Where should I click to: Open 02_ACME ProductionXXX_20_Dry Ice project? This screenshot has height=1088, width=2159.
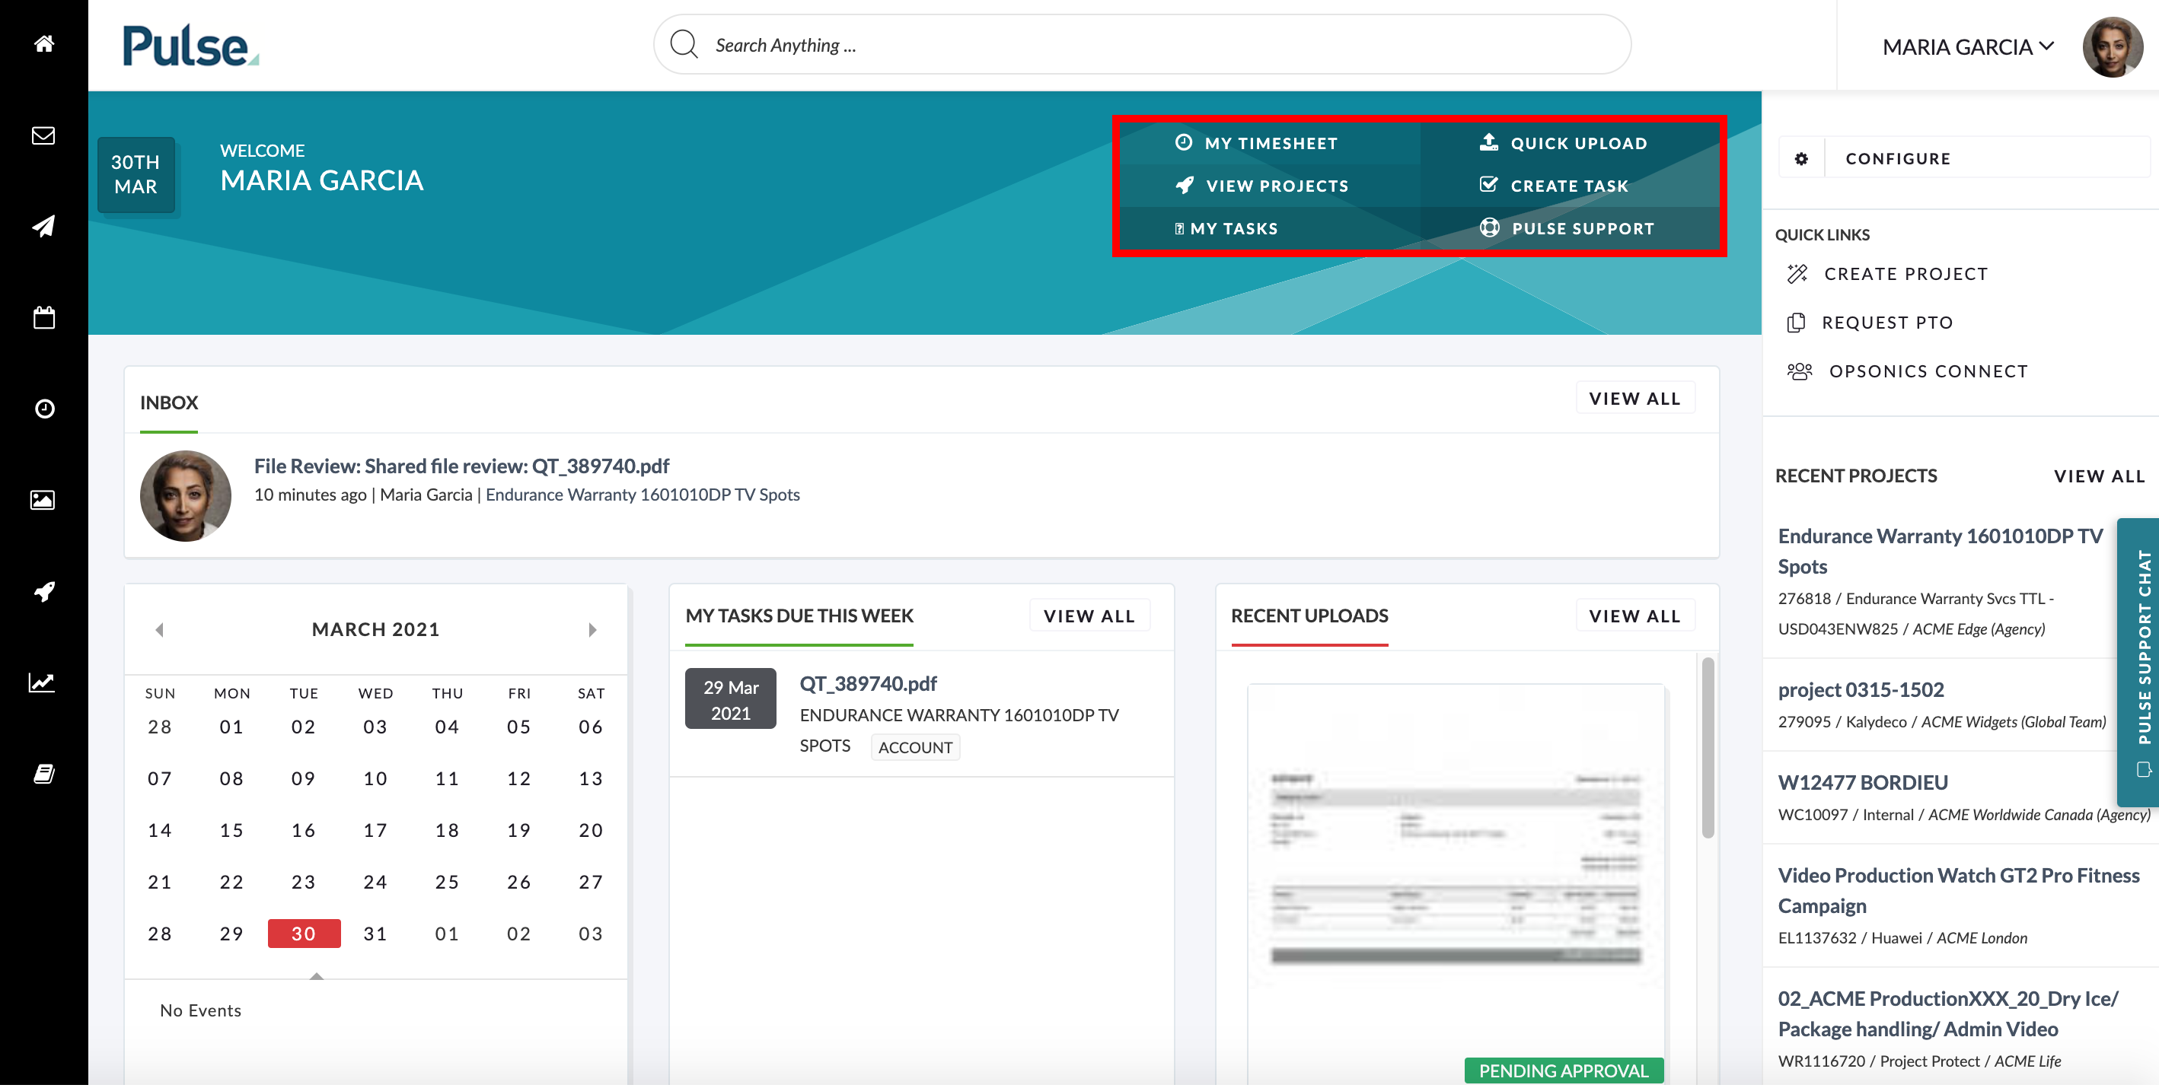click(x=1948, y=1014)
